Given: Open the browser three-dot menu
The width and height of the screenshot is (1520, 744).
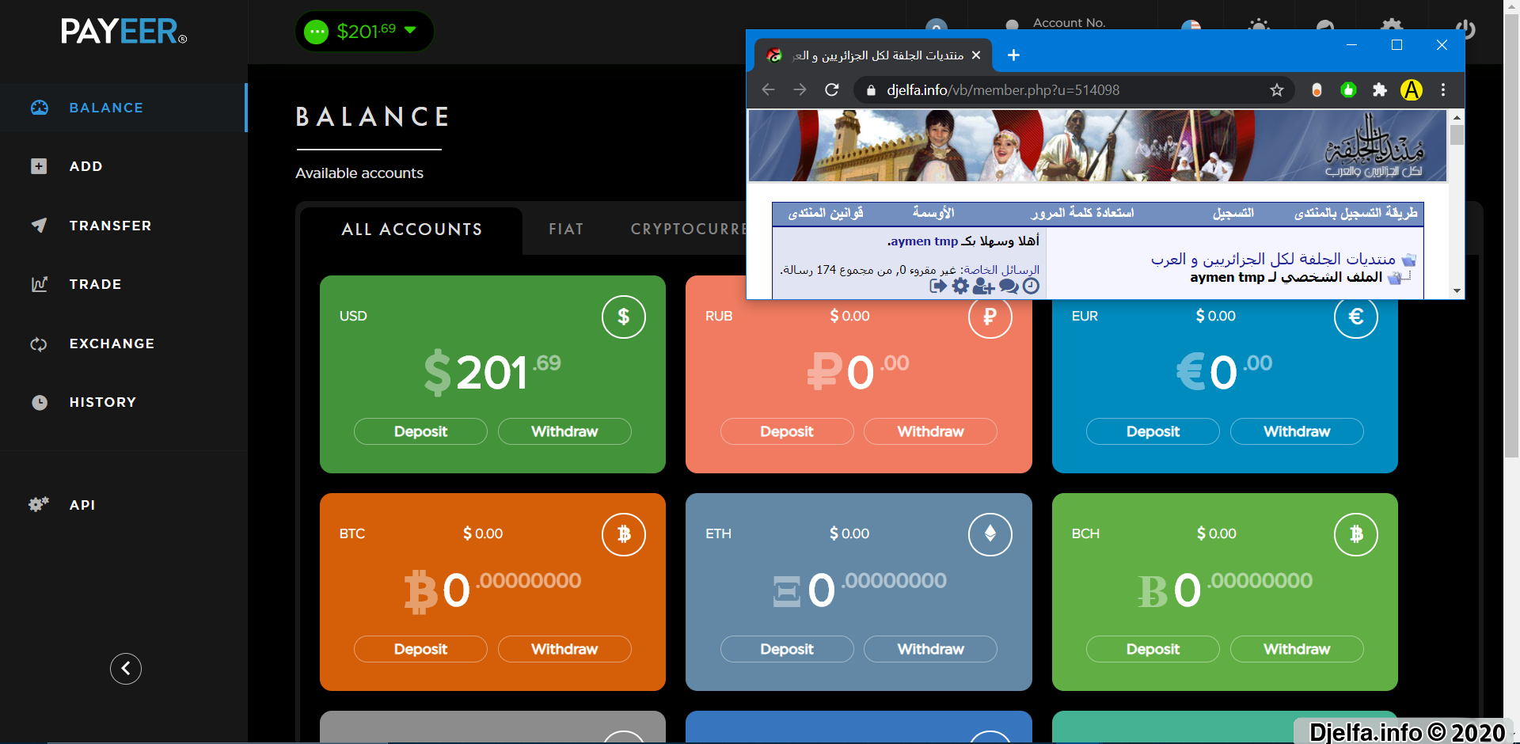Looking at the screenshot, I should (1443, 90).
